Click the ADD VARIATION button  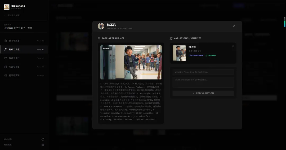[x=203, y=93]
